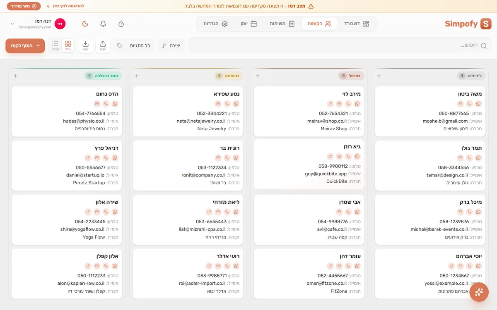The height and width of the screenshot is (310, 497).
Task: Call משה ביטון using the phone icon
Action: click(x=469, y=104)
